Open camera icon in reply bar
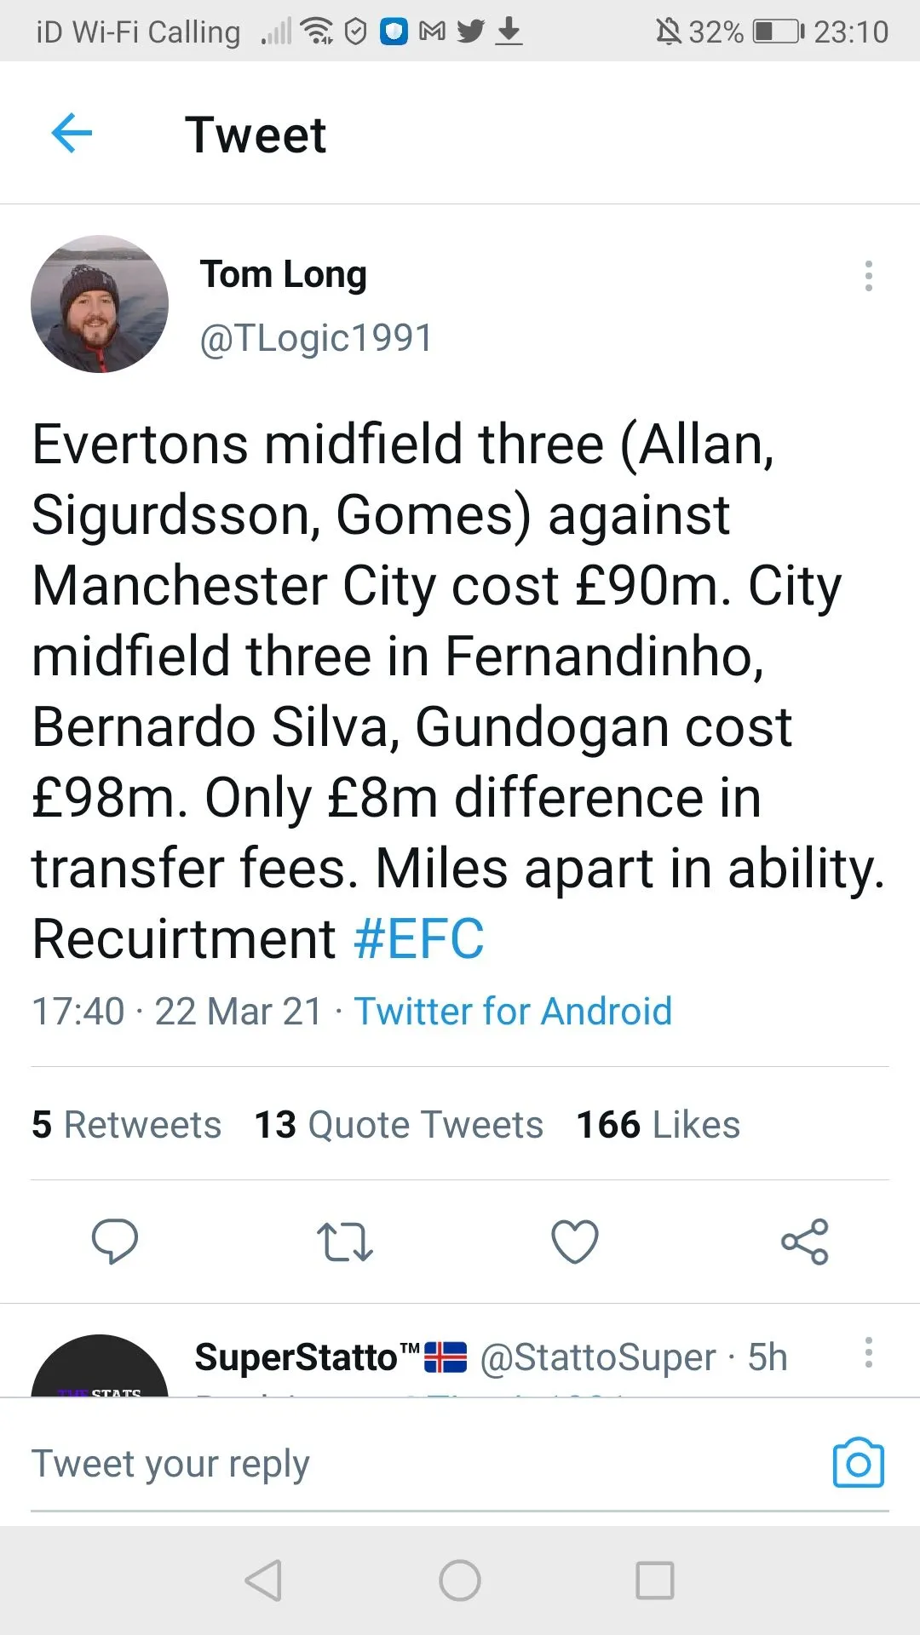Viewport: 920px width, 1635px height. (x=858, y=1464)
